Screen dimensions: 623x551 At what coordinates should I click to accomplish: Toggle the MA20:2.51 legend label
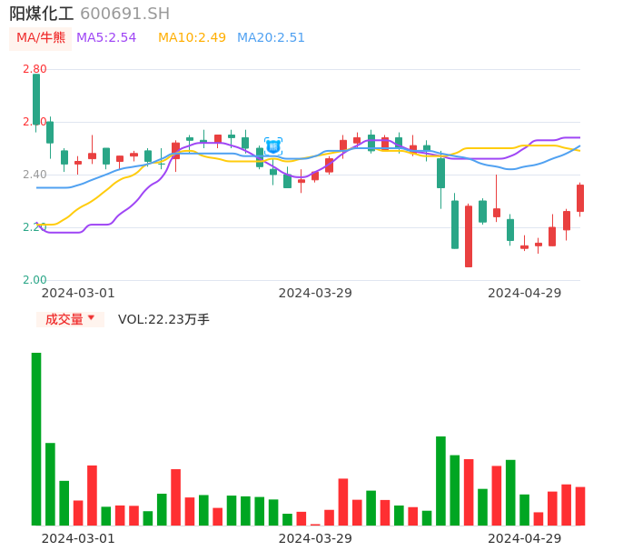tap(271, 38)
